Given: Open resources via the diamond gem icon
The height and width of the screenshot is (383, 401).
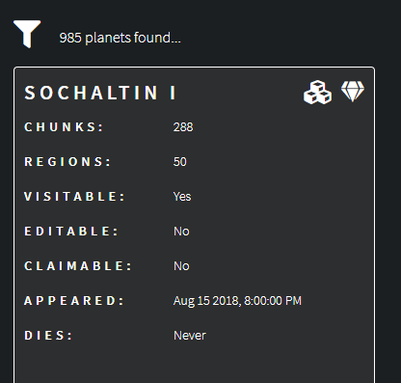Looking at the screenshot, I should (353, 92).
